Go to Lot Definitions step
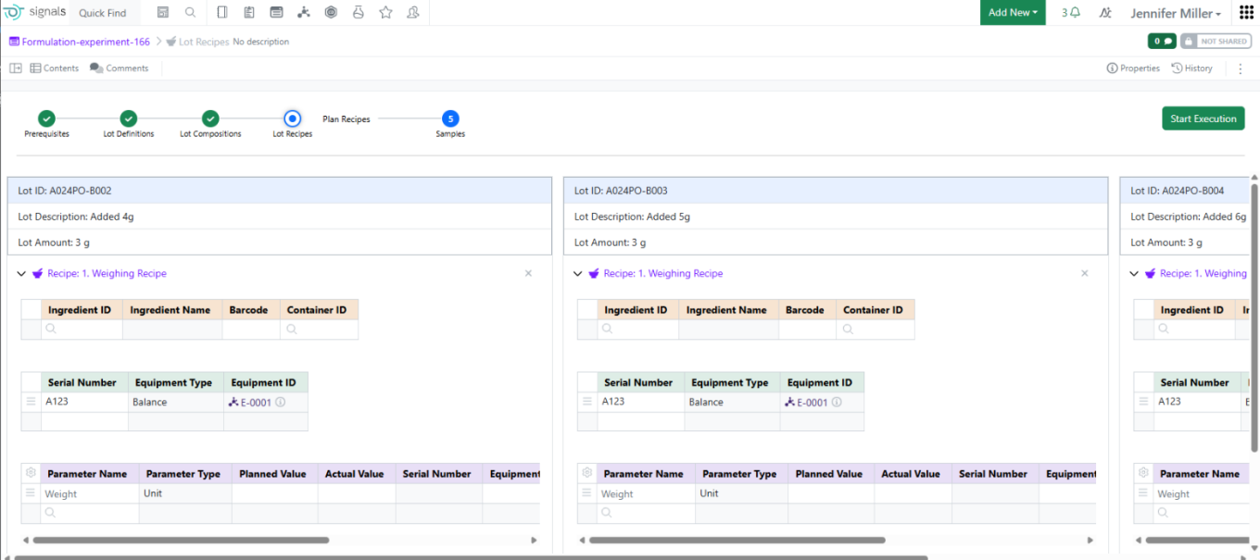This screenshot has width=1260, height=560. tap(129, 118)
